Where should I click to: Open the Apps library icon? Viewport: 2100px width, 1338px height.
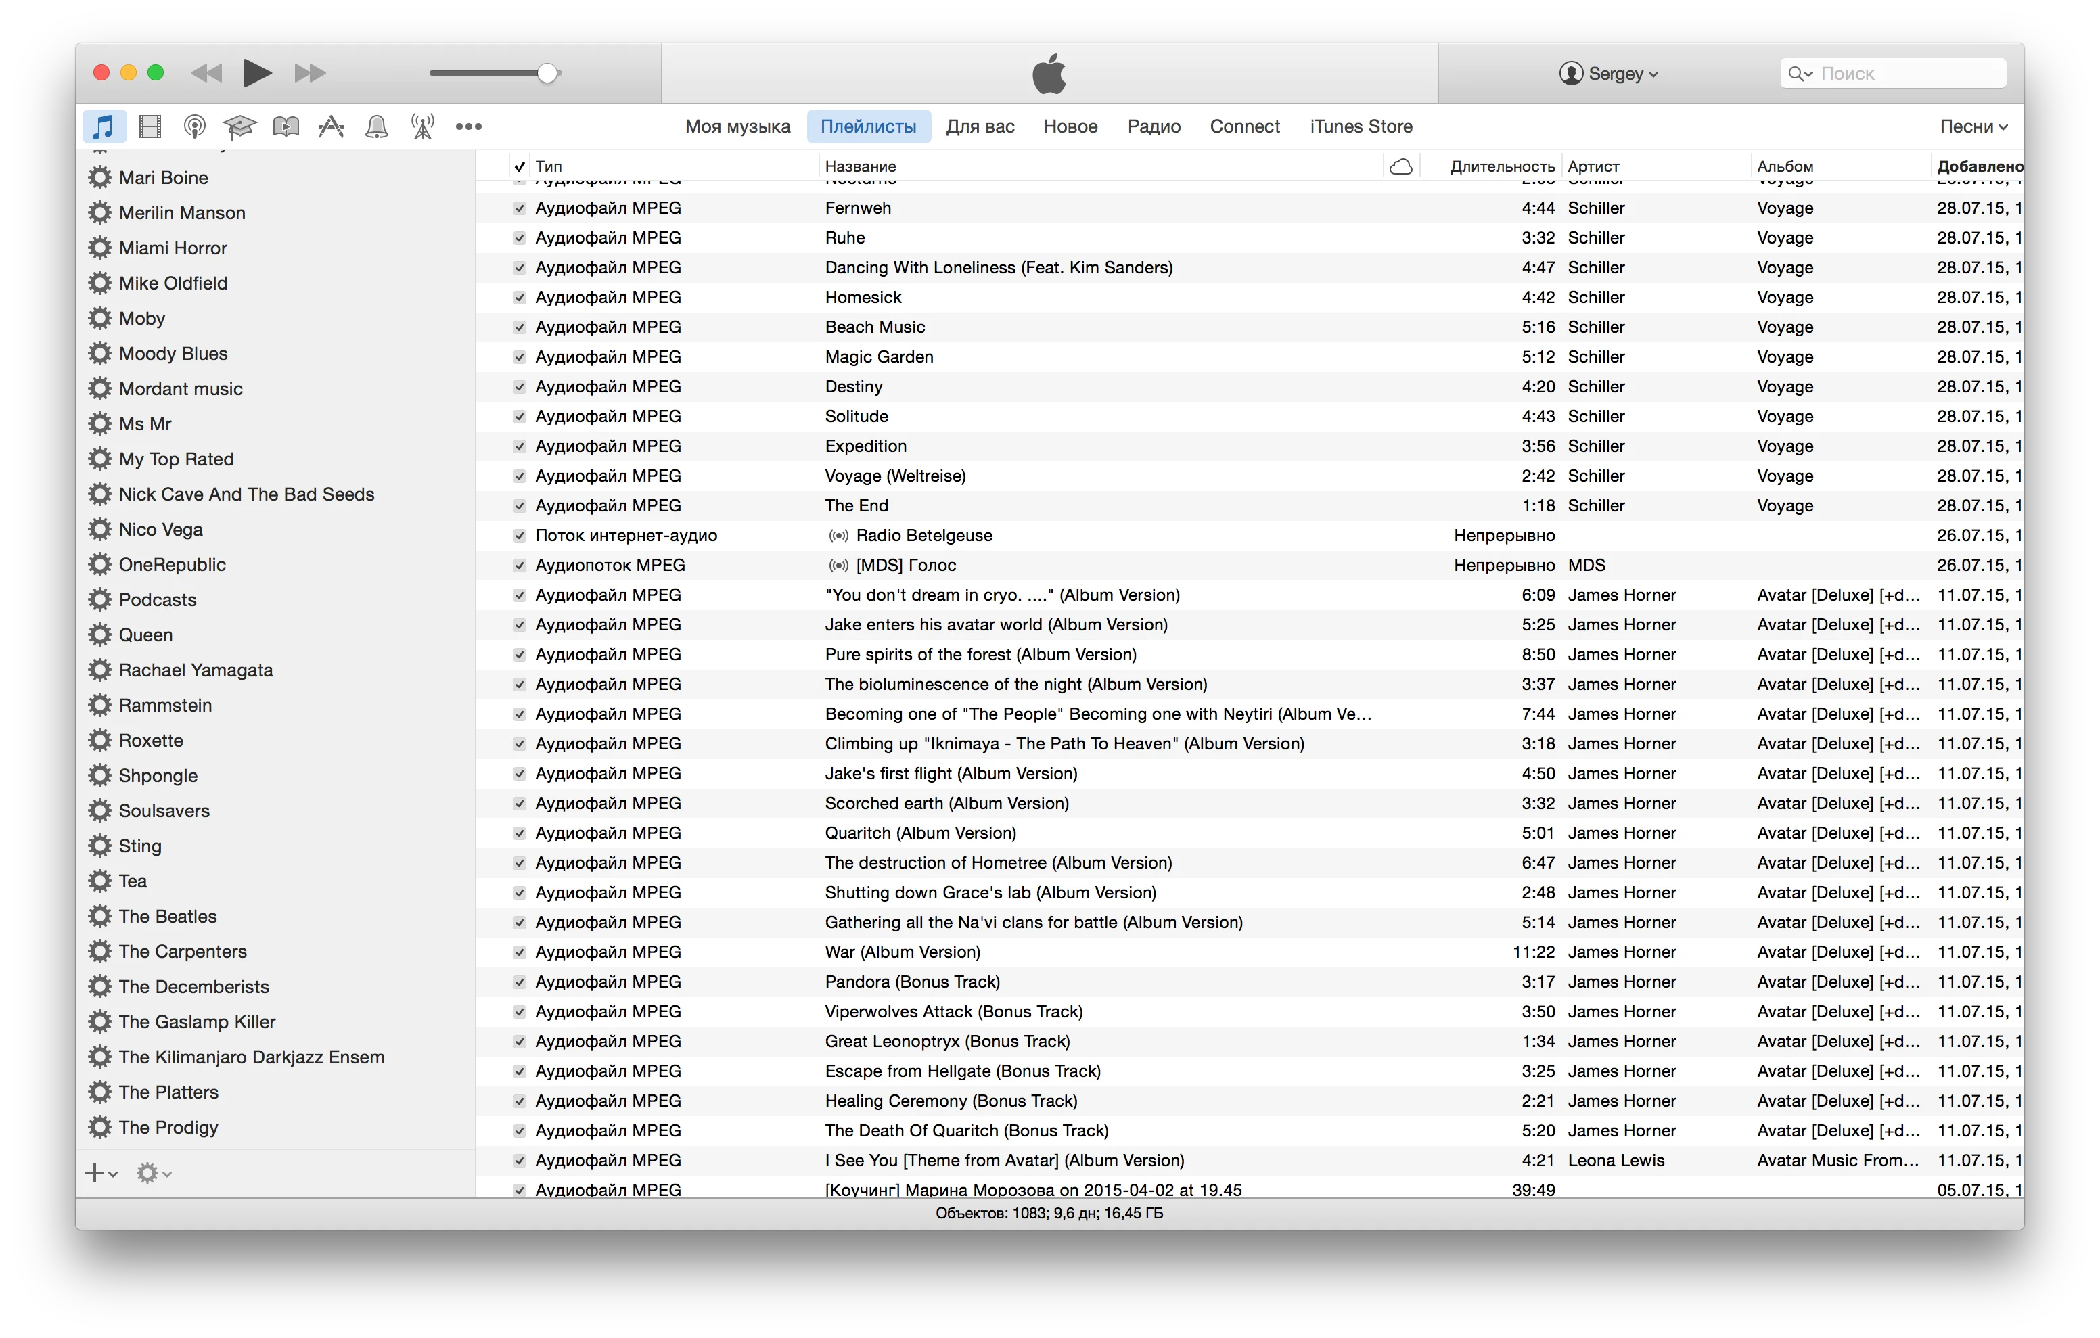click(332, 126)
